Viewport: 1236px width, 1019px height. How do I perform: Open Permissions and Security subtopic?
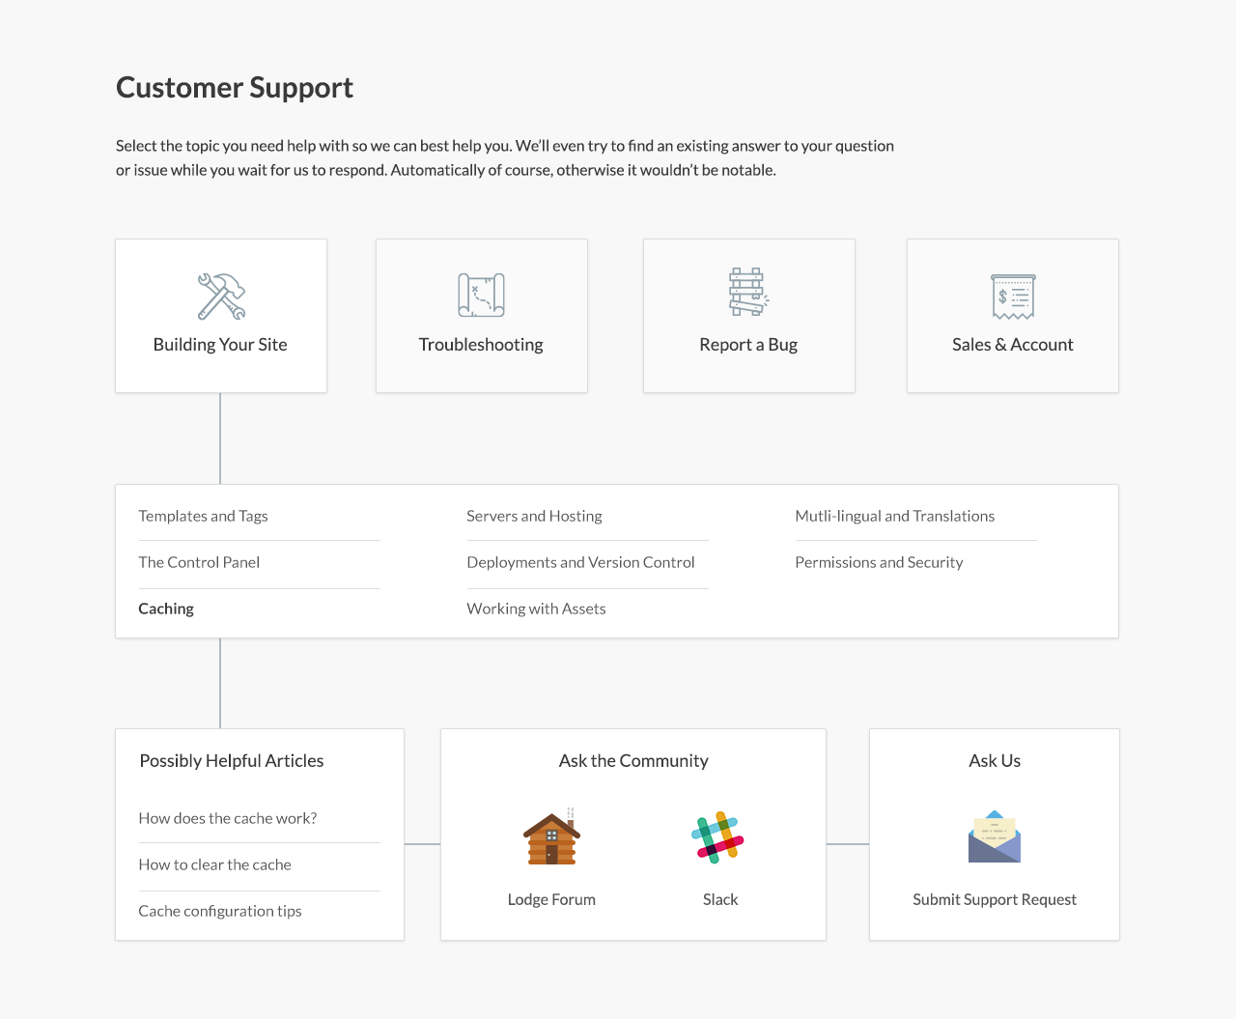tap(879, 562)
